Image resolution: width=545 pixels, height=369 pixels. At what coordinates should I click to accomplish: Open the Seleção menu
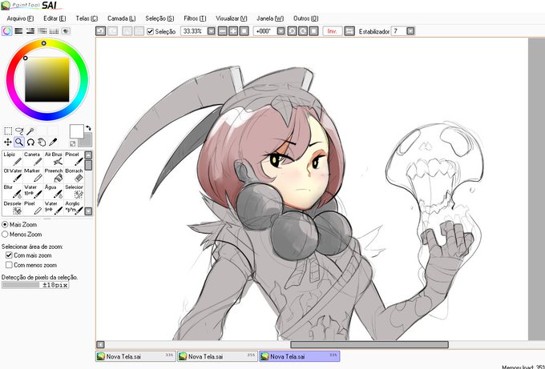click(x=159, y=18)
